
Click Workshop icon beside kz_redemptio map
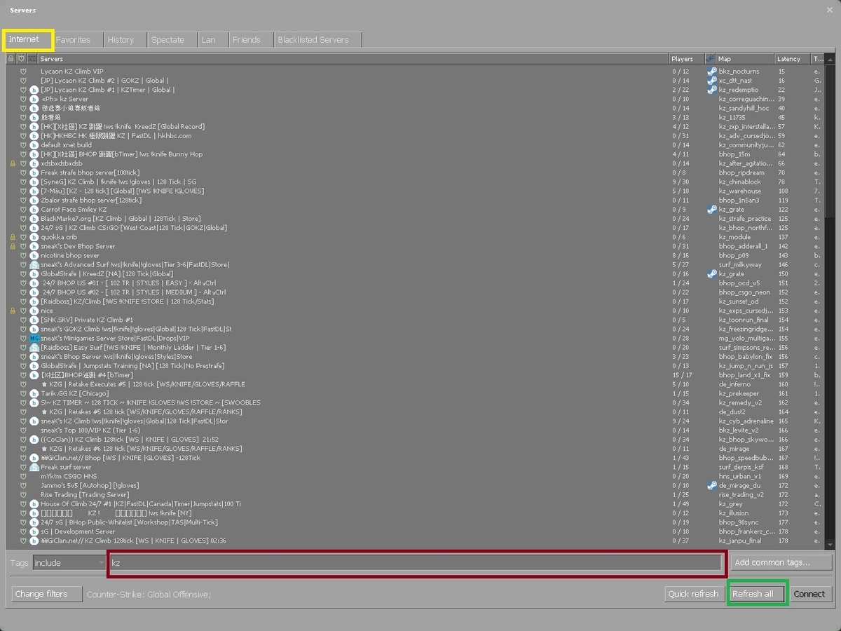point(711,90)
